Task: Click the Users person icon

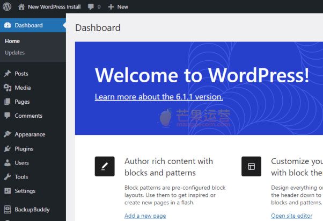Action: point(8,162)
